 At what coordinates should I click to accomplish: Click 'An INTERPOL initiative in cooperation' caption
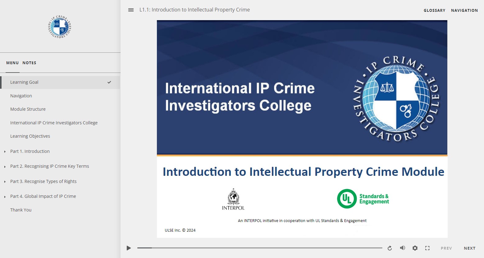point(302,221)
